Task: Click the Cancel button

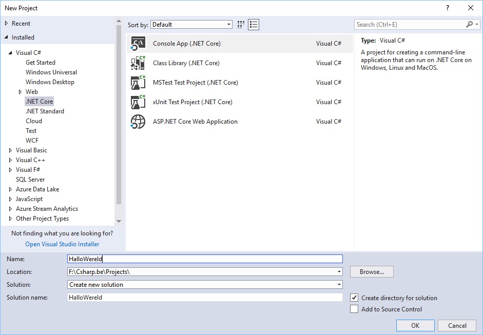Action: pos(457,325)
